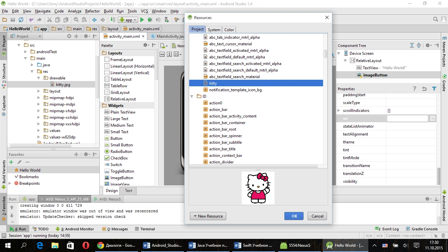Image resolution: width=448 pixels, height=252 pixels.
Task: Click the Resources list horizontal scrollbar
Action: pos(254,166)
